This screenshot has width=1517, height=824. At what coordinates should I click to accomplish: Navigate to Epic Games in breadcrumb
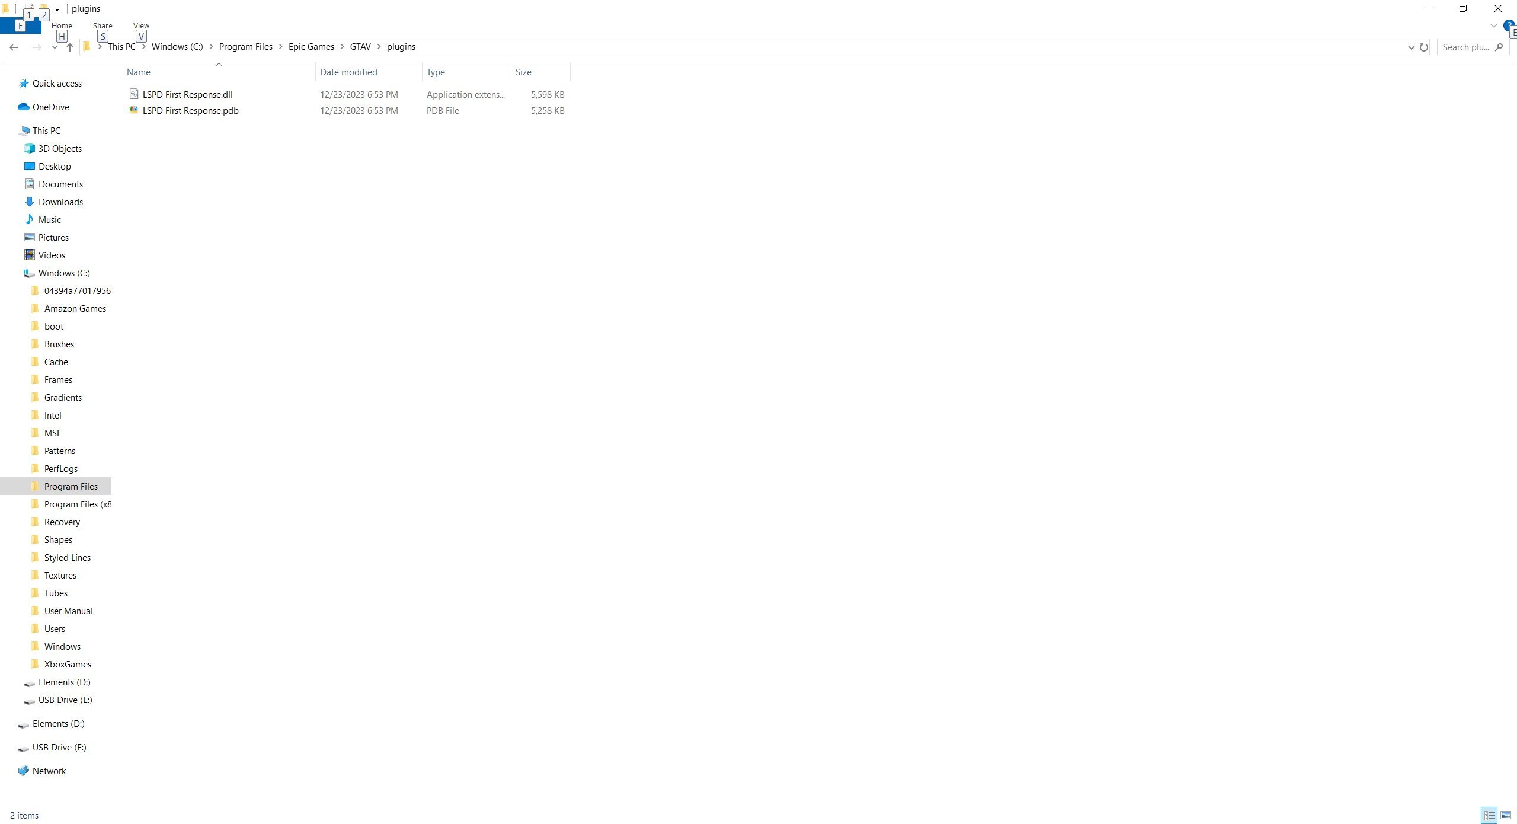coord(311,47)
